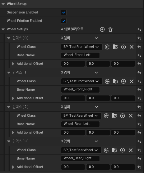This screenshot has width=144, height=173.
Task: Add a new element to Wheel Setups array
Action: [102, 29]
